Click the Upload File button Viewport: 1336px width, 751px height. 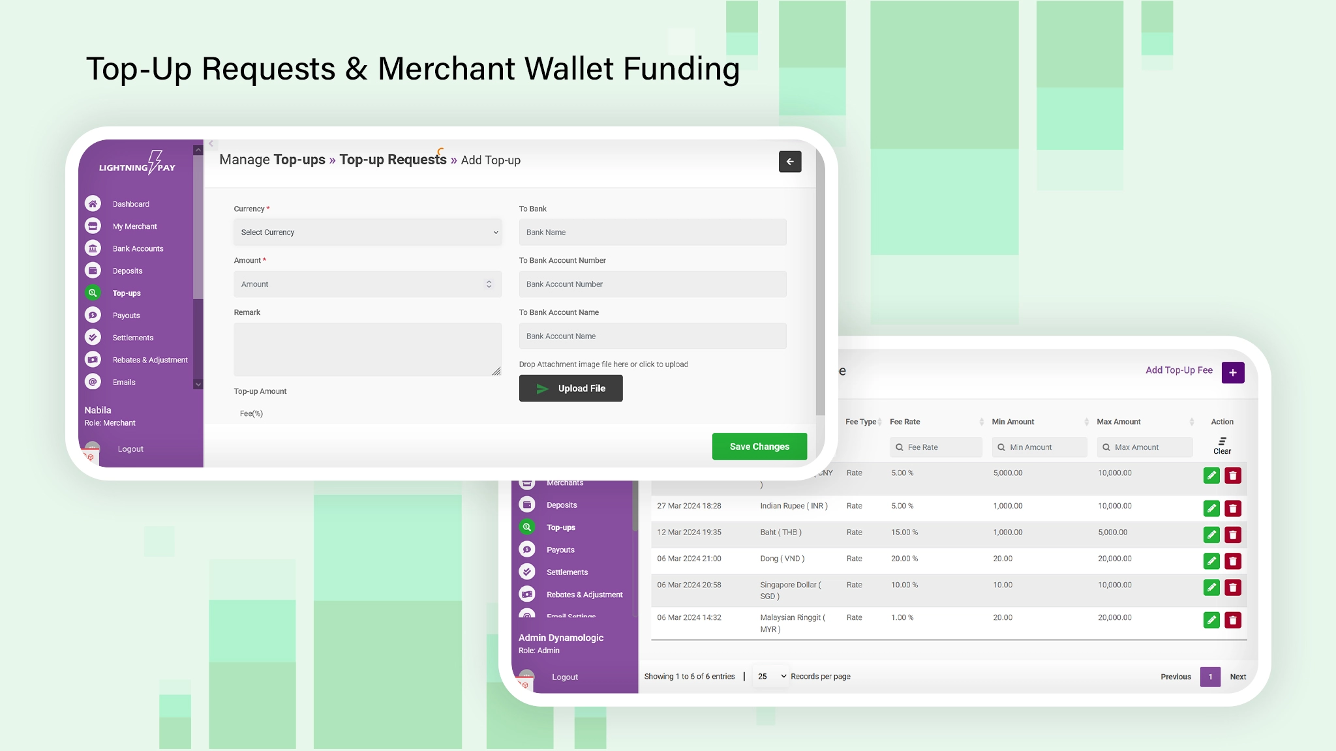pyautogui.click(x=571, y=389)
